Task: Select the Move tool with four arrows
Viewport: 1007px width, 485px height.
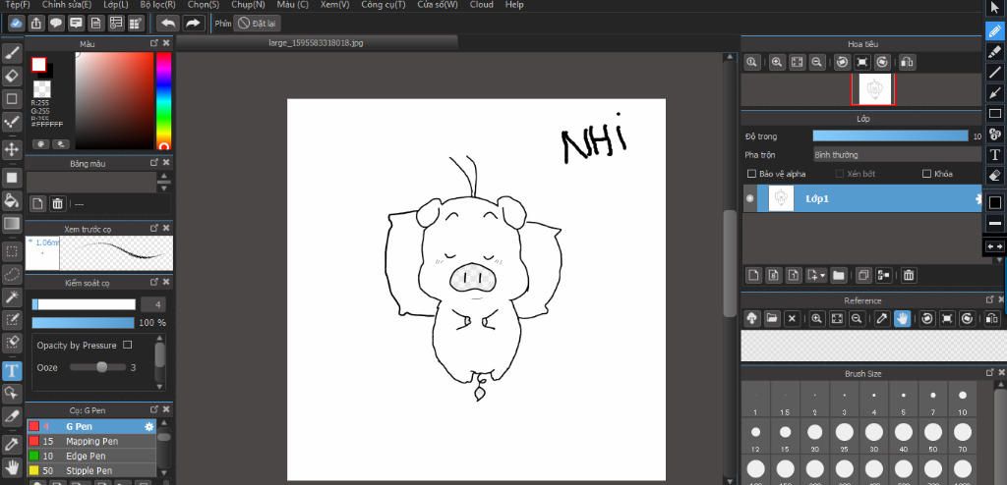Action: 12,150
